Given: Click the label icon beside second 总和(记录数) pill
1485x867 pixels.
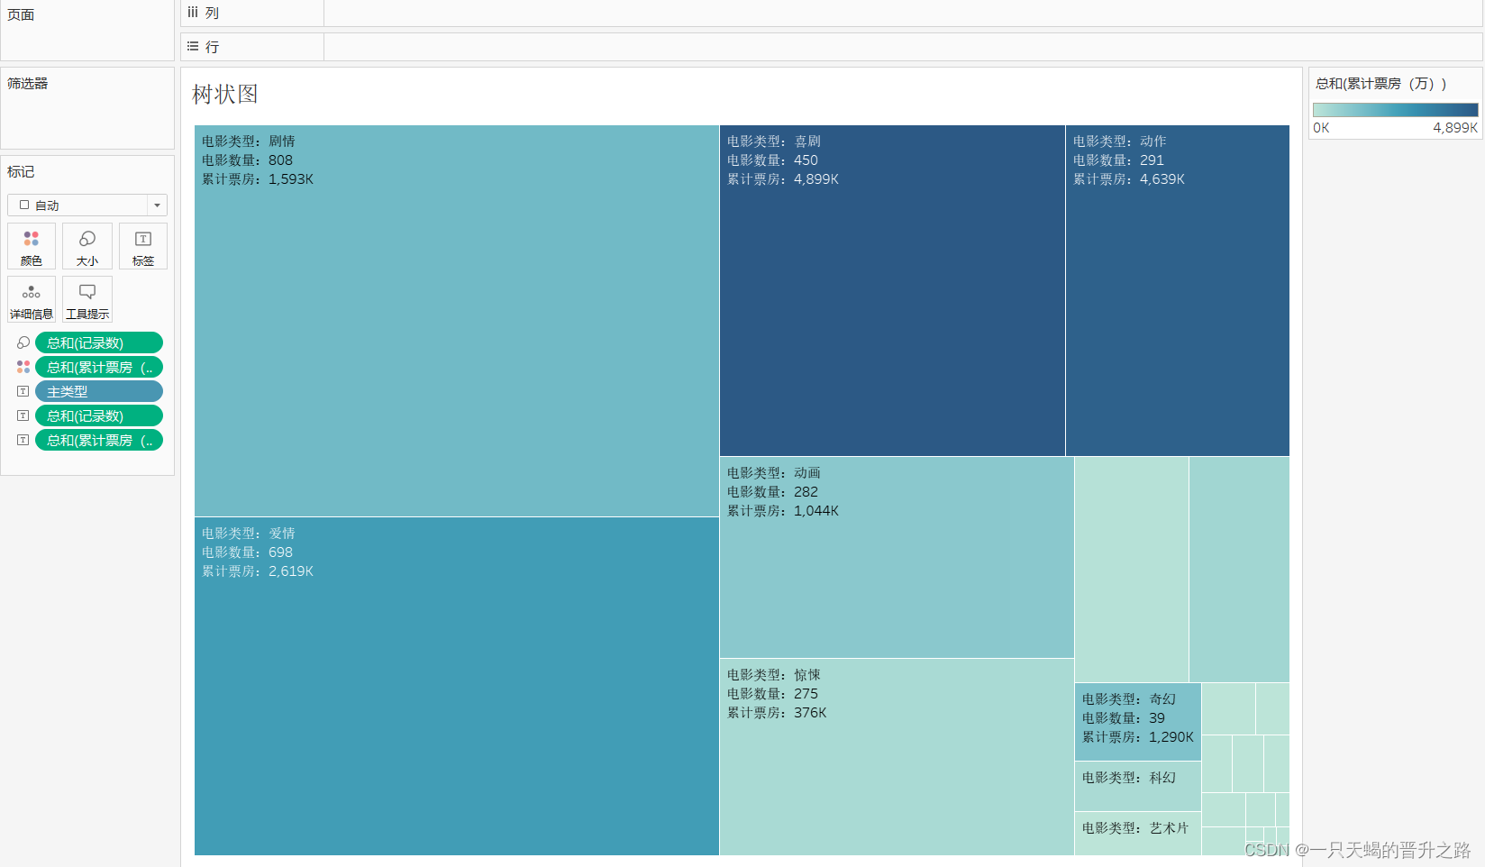Looking at the screenshot, I should pyautogui.click(x=23, y=415).
